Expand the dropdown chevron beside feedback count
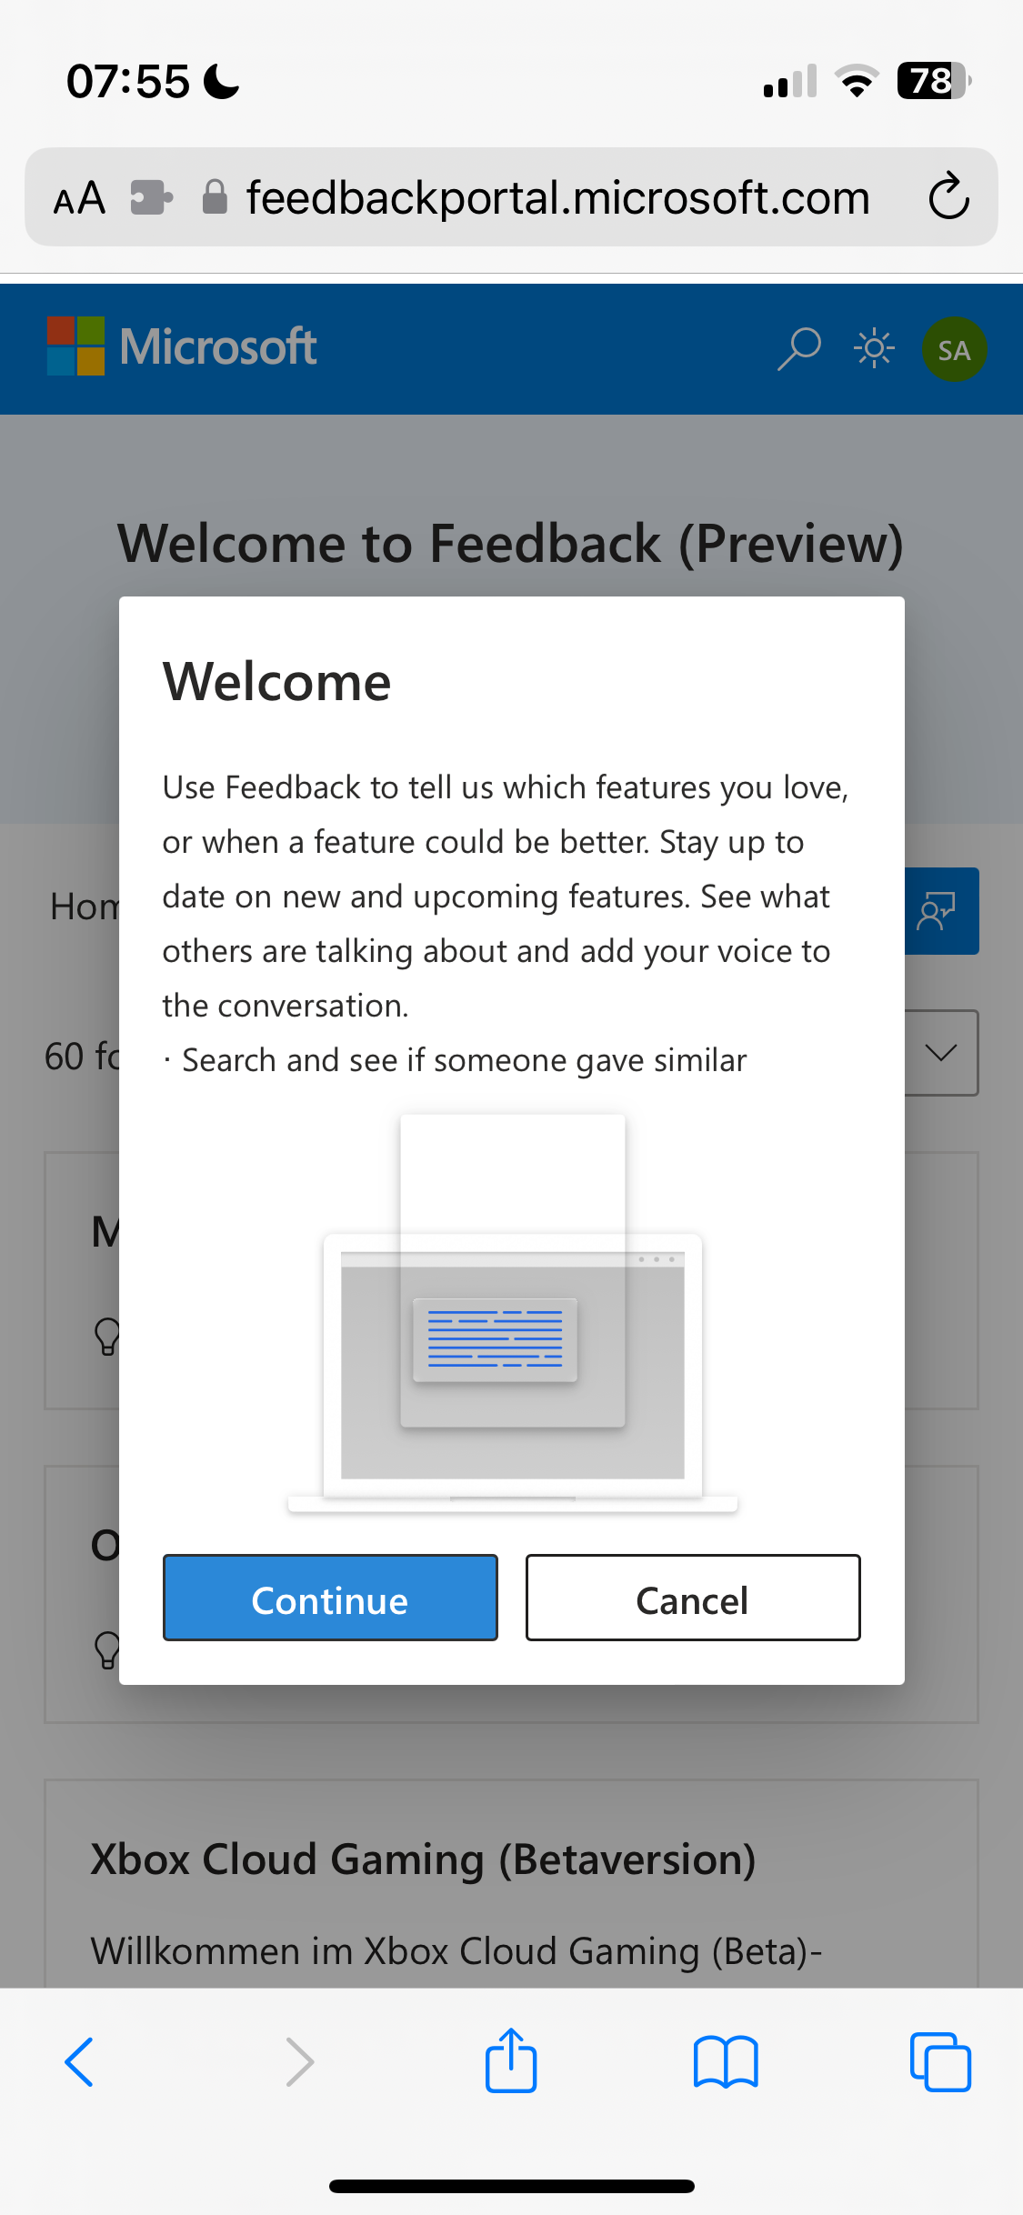Viewport: 1023px width, 2215px height. (941, 1053)
